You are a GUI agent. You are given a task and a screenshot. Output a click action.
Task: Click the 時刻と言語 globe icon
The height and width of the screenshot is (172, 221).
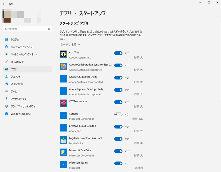click(6, 84)
